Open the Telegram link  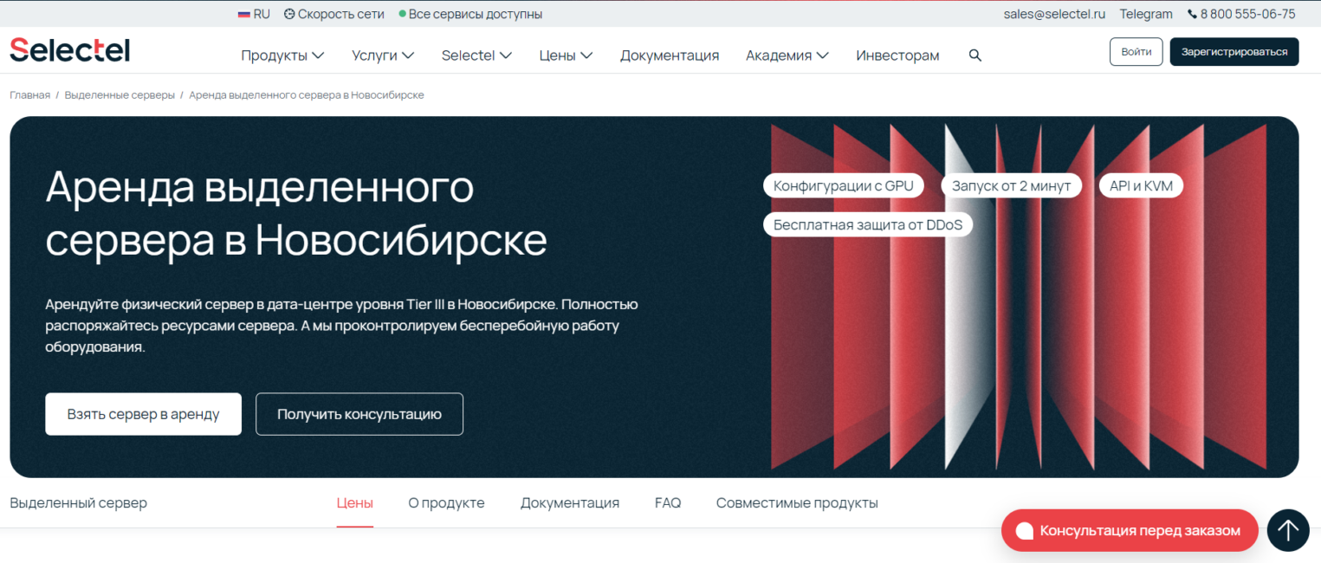1146,14
